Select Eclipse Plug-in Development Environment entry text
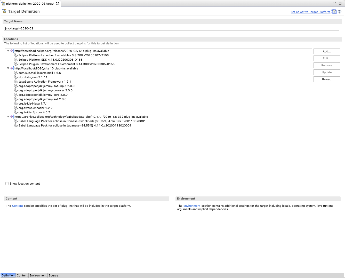The image size is (345, 278). pyautogui.click(x=67, y=64)
